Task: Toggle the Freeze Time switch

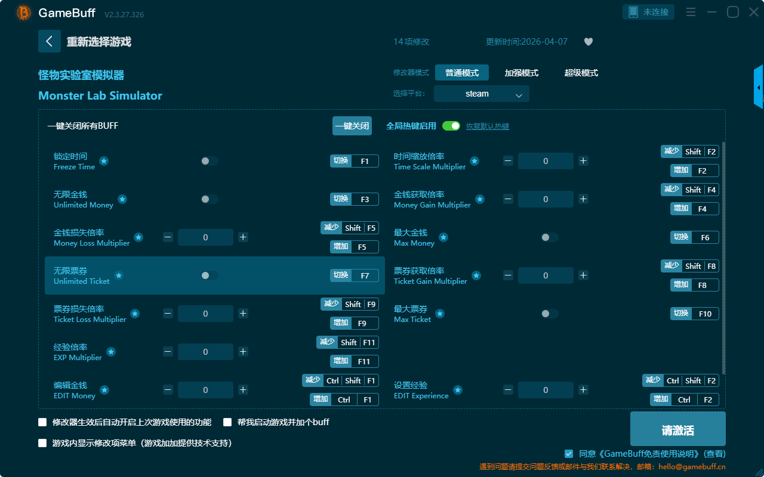Action: 209,161
